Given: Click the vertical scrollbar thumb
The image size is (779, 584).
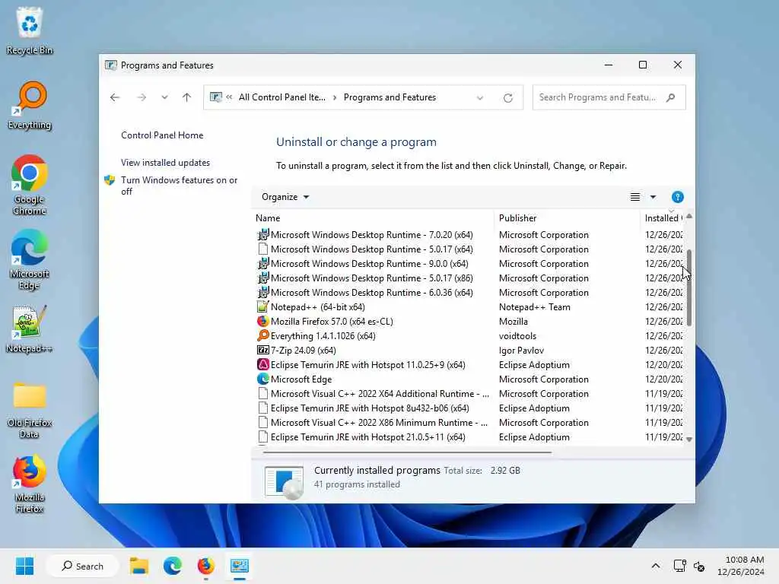Looking at the screenshot, I should coord(689,287).
